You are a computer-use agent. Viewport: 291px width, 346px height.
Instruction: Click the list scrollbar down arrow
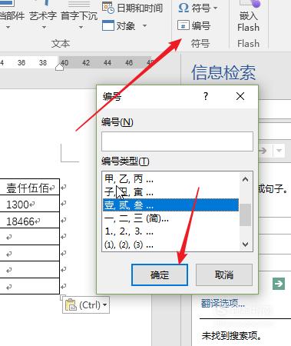[x=245, y=244]
